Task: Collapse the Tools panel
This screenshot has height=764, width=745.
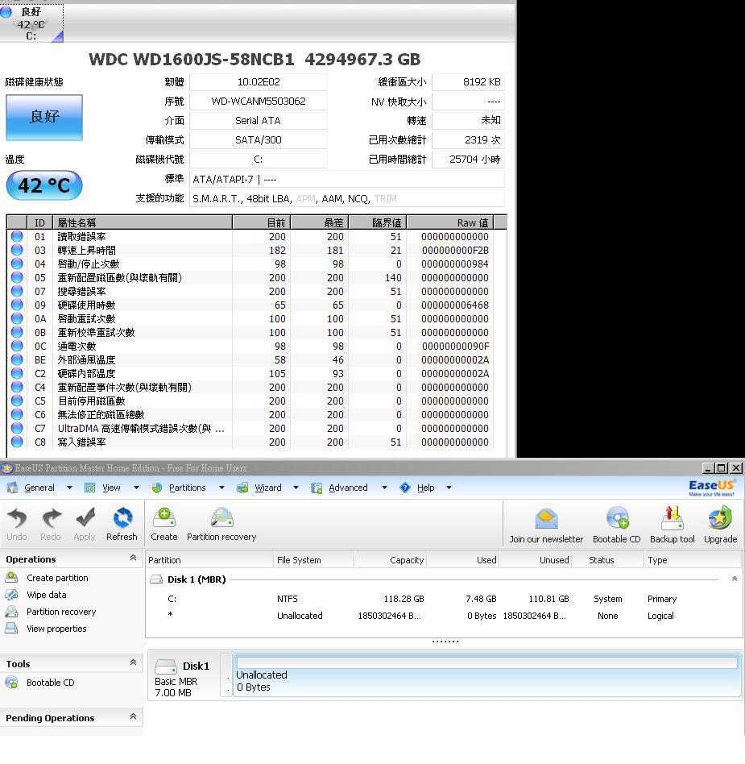Action: pos(133,662)
